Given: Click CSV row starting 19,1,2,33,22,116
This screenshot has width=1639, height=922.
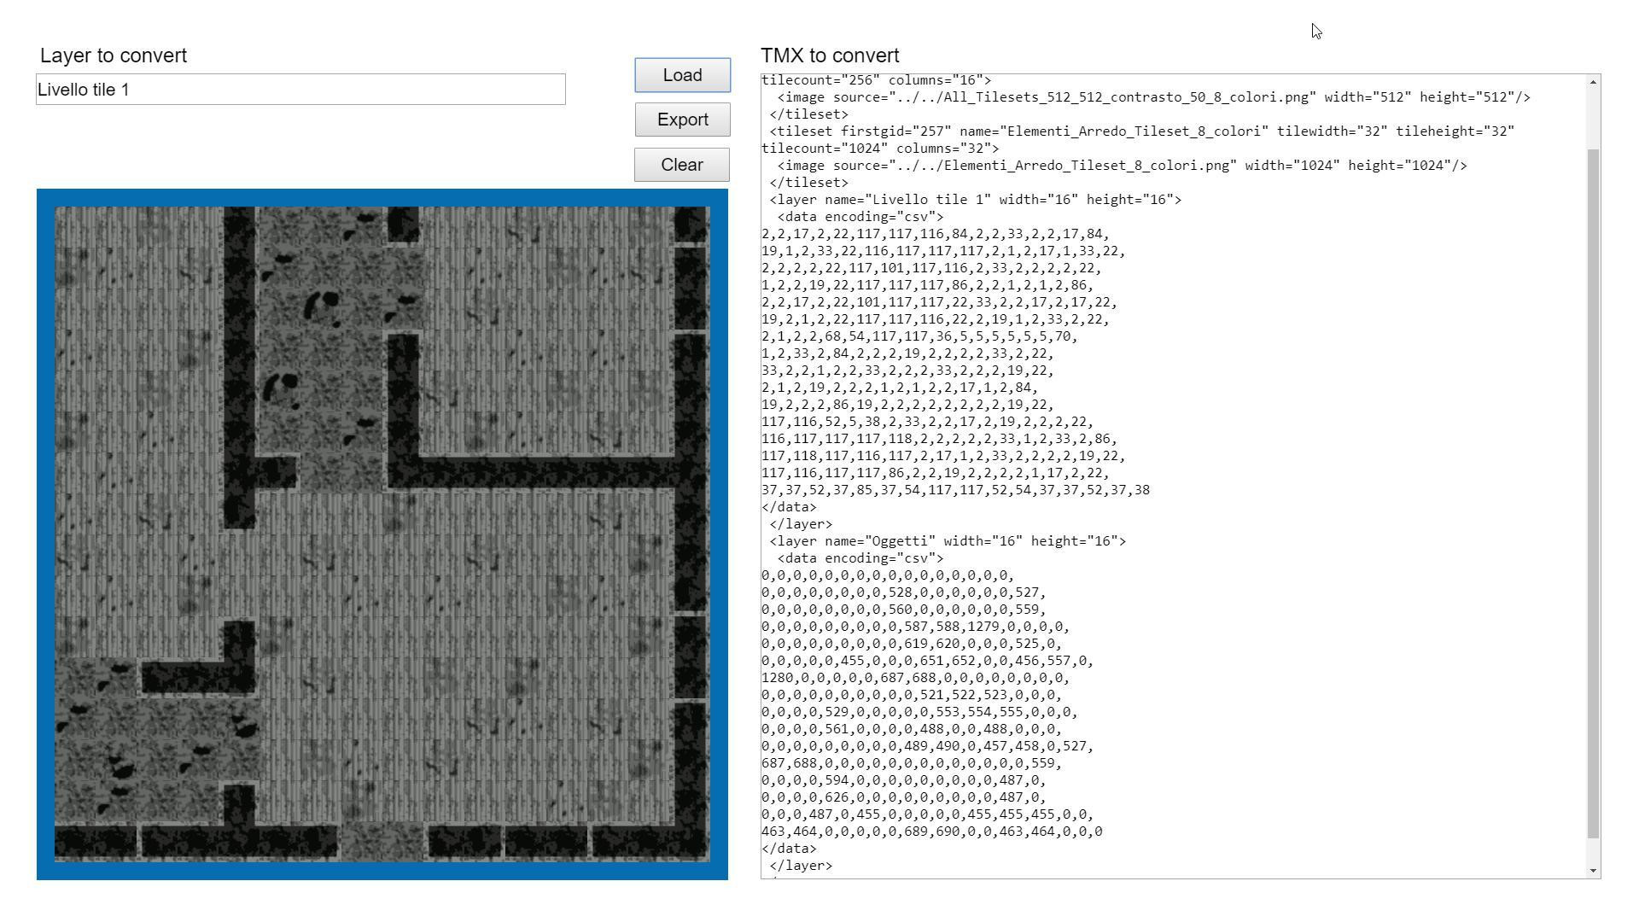Looking at the screenshot, I should click(943, 251).
